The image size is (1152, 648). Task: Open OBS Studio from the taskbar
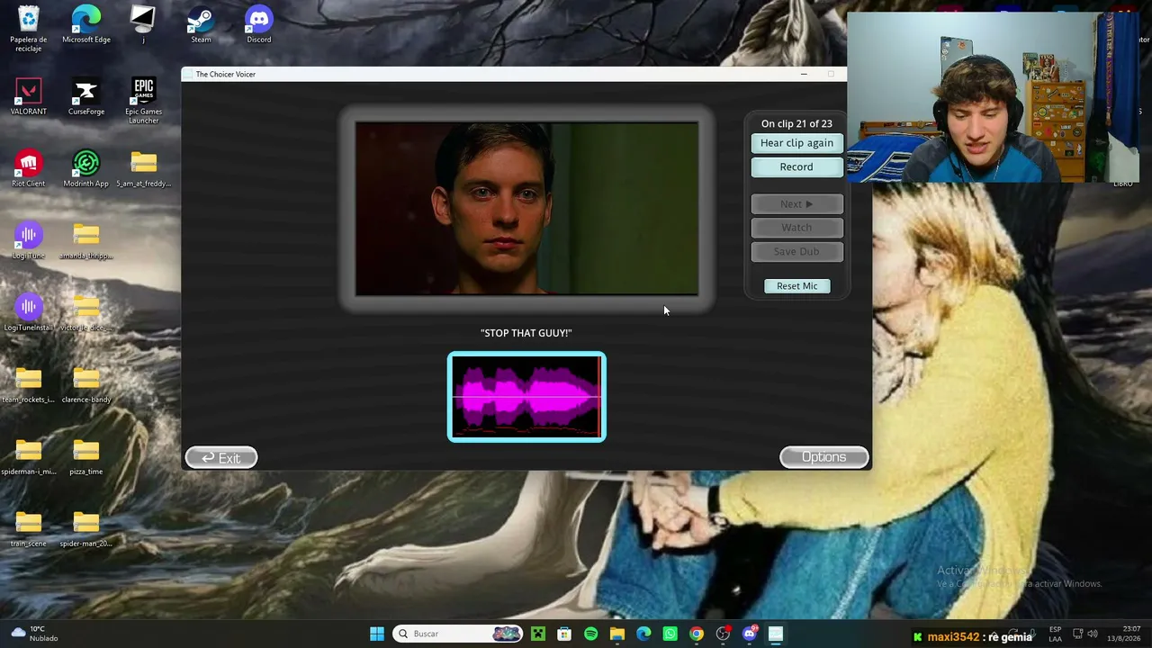[x=723, y=634]
